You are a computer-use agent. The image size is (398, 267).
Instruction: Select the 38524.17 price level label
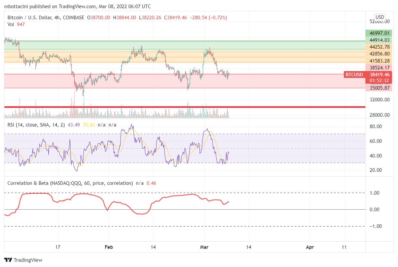coord(378,68)
